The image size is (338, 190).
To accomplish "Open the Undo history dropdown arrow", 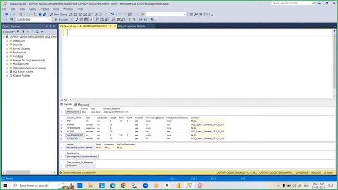I will click(116, 14).
